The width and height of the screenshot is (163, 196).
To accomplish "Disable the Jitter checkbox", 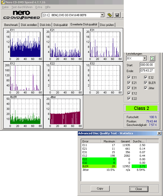I will [x=146, y=88].
